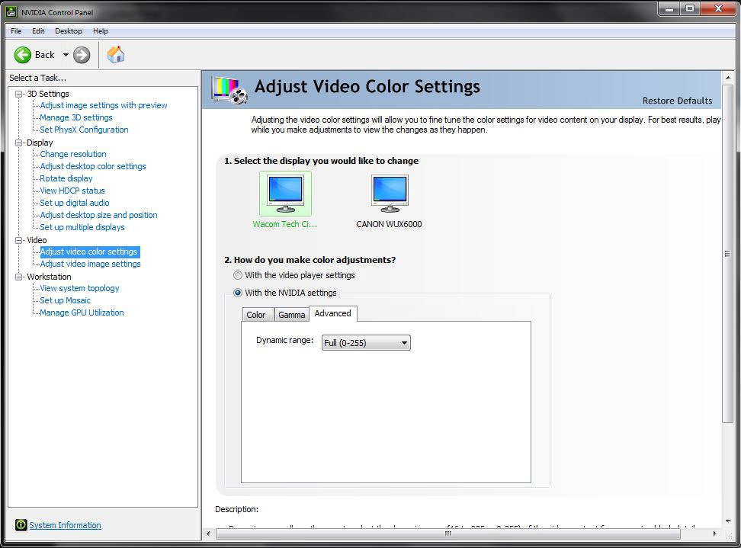
Task: Select With the NVIDIA settings radio
Action: pyautogui.click(x=238, y=293)
